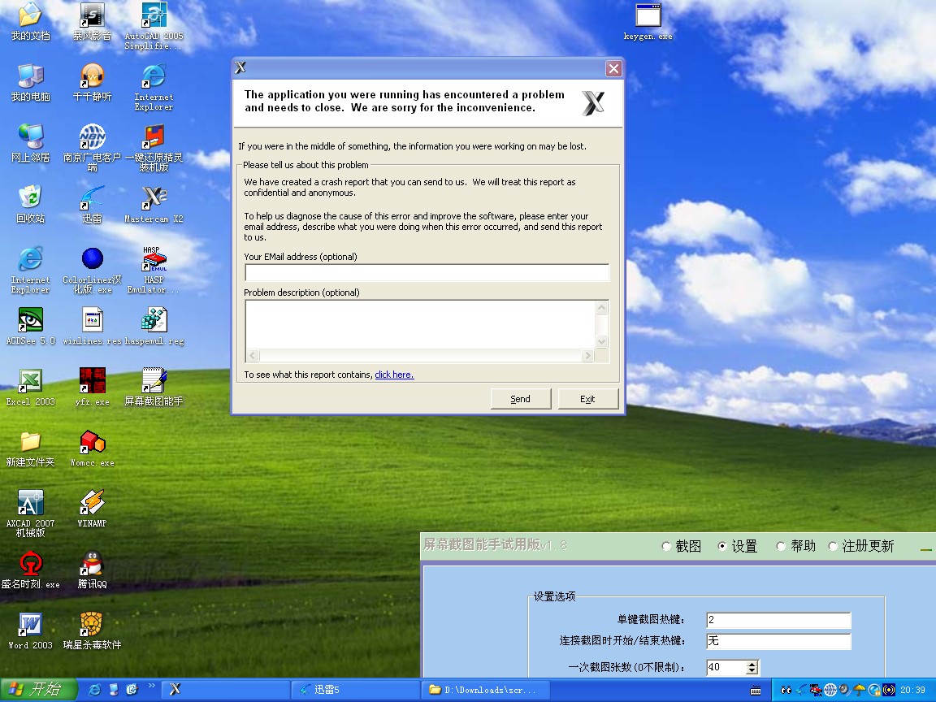The height and width of the screenshot is (702, 936).
Task: Switch to the D:\Downloads\scr... taskbar button
Action: (485, 690)
